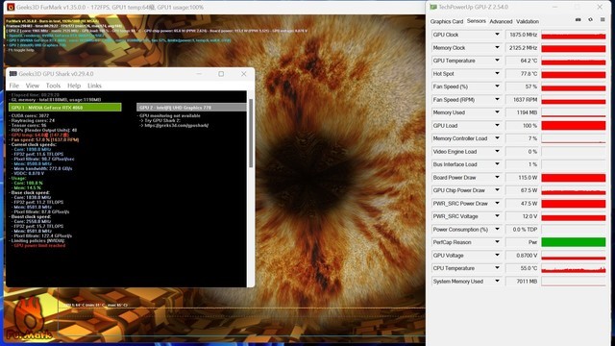615x346 pixels.
Task: Open the Help menu in GPU Shark
Action: [74, 86]
